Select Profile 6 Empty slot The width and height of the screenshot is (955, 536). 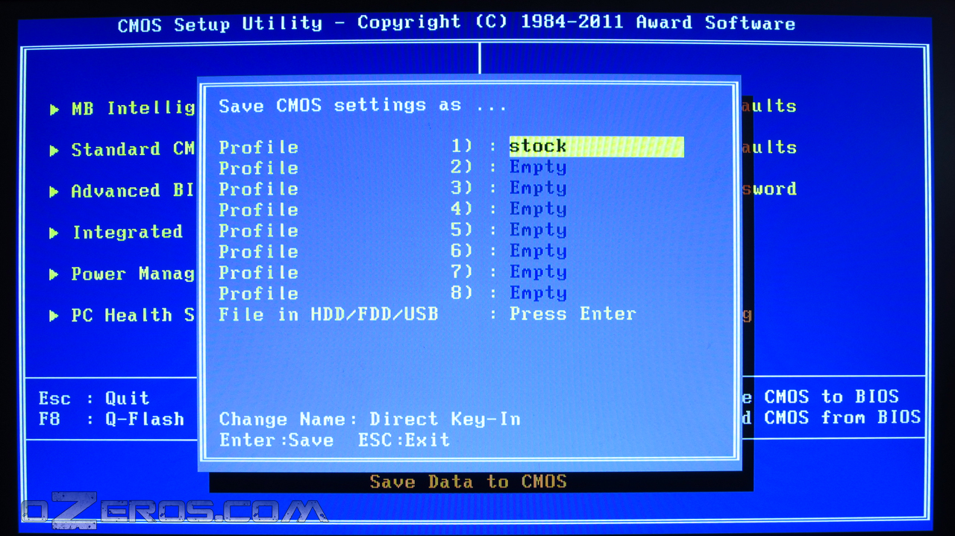click(538, 250)
